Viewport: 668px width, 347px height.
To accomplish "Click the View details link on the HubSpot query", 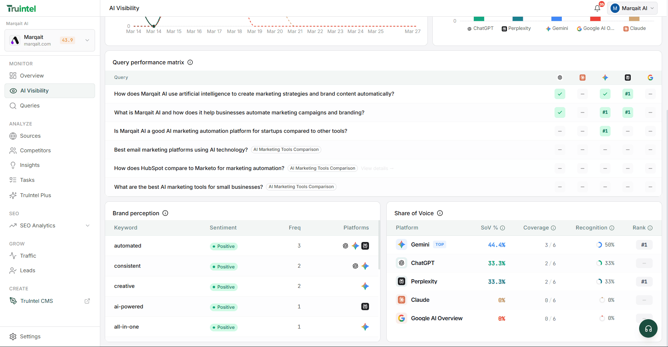I will pos(377,168).
